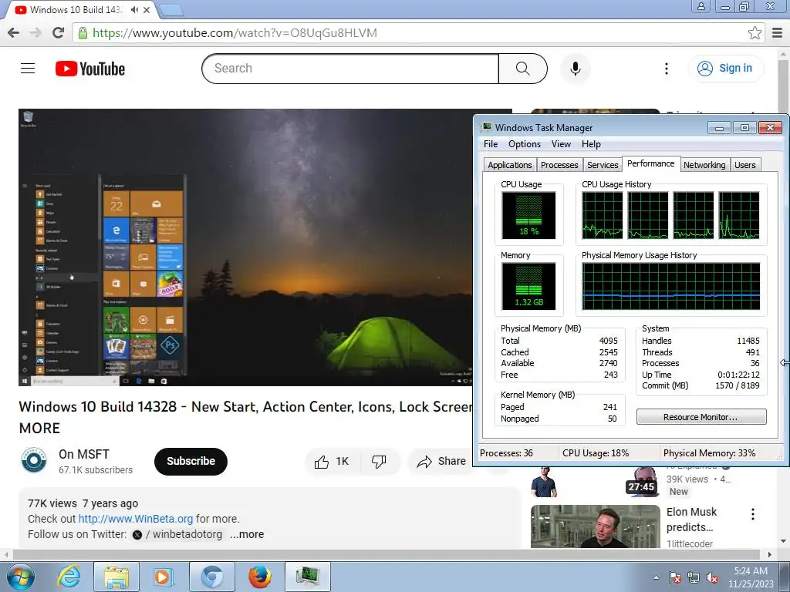Reload the page with the refresh icon
The height and width of the screenshot is (592, 790).
pyautogui.click(x=59, y=32)
